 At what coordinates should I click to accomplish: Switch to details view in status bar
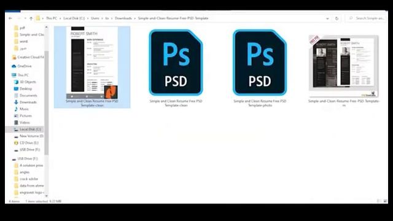[379, 201]
